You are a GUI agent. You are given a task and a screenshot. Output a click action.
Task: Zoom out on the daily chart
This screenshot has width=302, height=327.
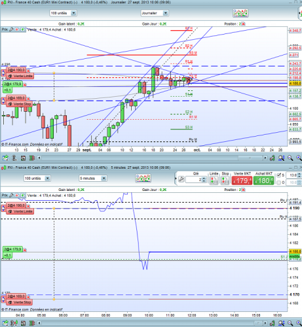click(x=290, y=158)
